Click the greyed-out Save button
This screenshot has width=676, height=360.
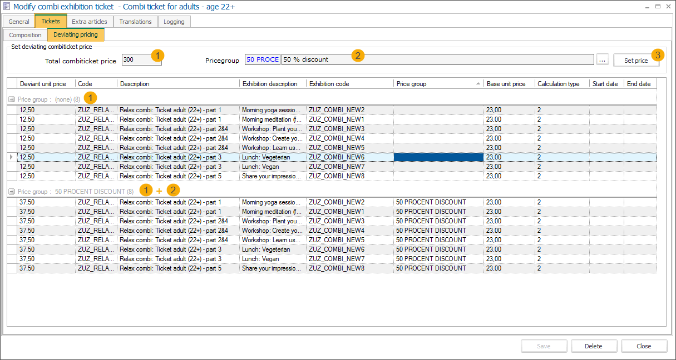[544, 346]
